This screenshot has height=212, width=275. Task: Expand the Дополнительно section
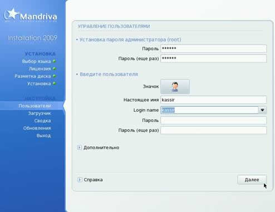tap(80, 147)
